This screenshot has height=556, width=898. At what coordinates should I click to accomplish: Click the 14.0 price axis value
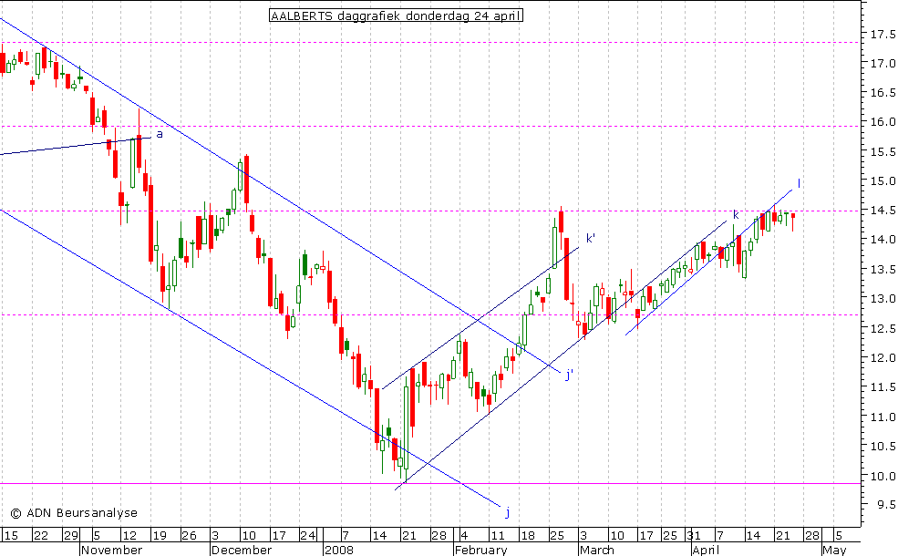pyautogui.click(x=883, y=240)
